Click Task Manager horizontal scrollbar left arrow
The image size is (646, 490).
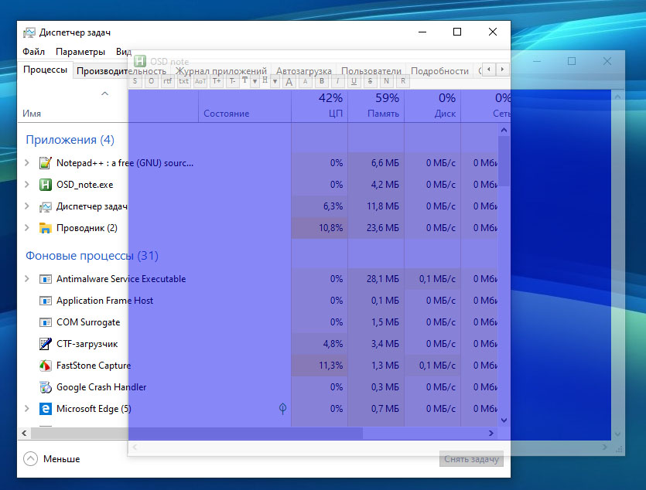click(24, 433)
